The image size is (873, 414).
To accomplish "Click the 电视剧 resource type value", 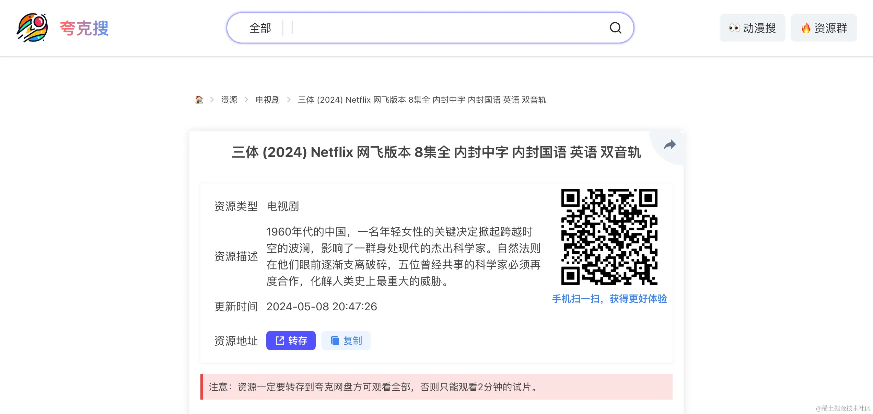I will click(283, 206).
